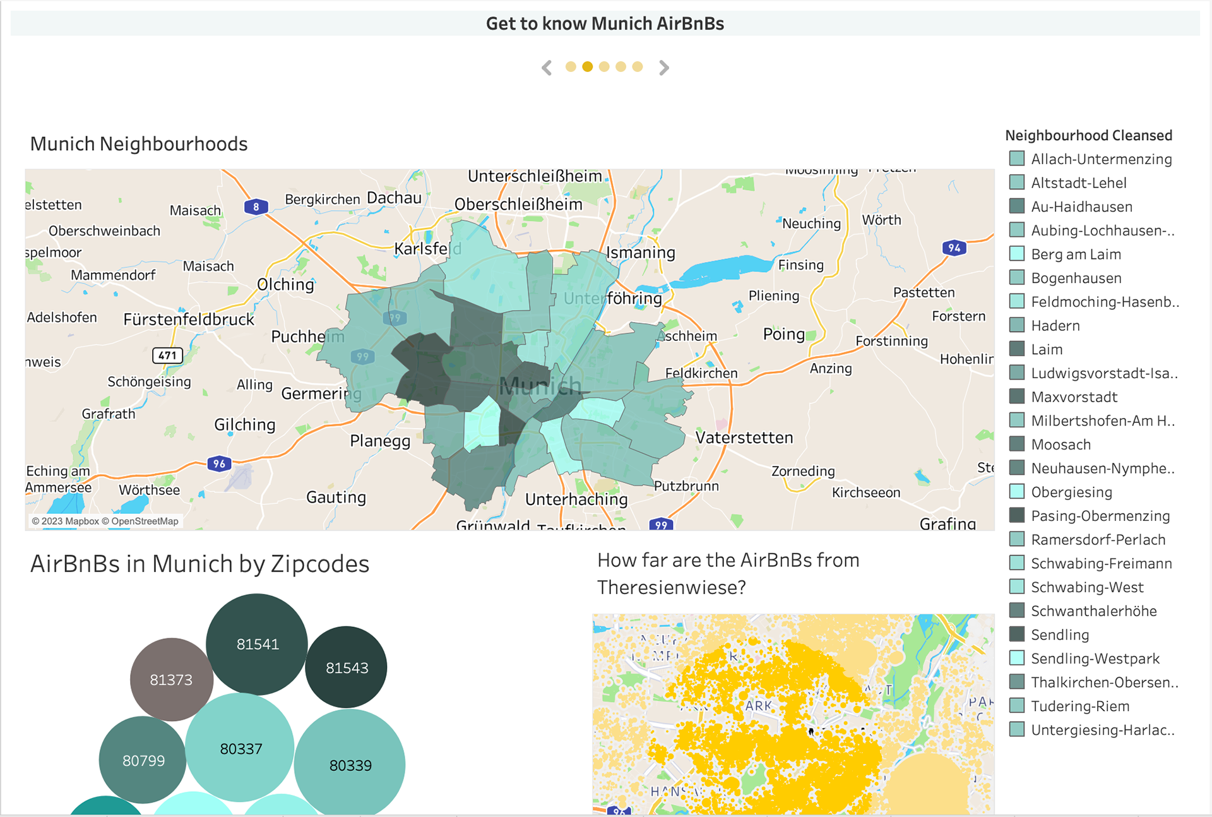Select Tudering-Riem legend entry text
Image resolution: width=1212 pixels, height=817 pixels.
pyautogui.click(x=1080, y=706)
